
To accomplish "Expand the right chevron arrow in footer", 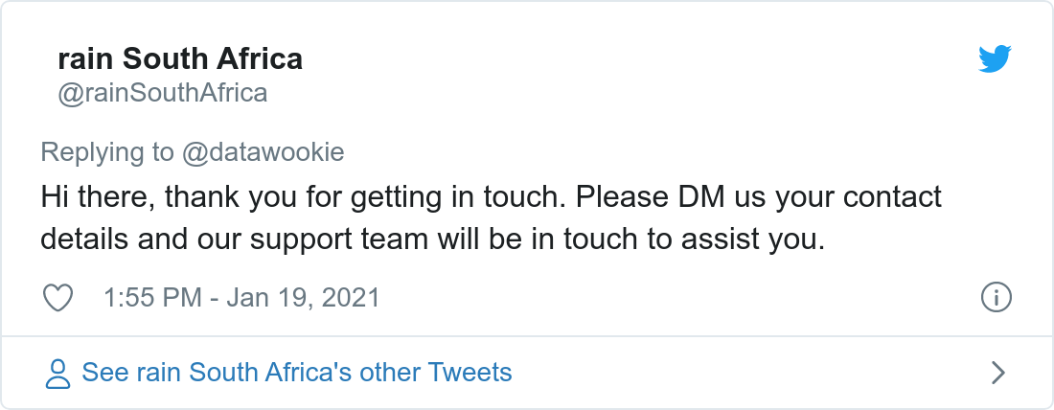I will click(997, 373).
